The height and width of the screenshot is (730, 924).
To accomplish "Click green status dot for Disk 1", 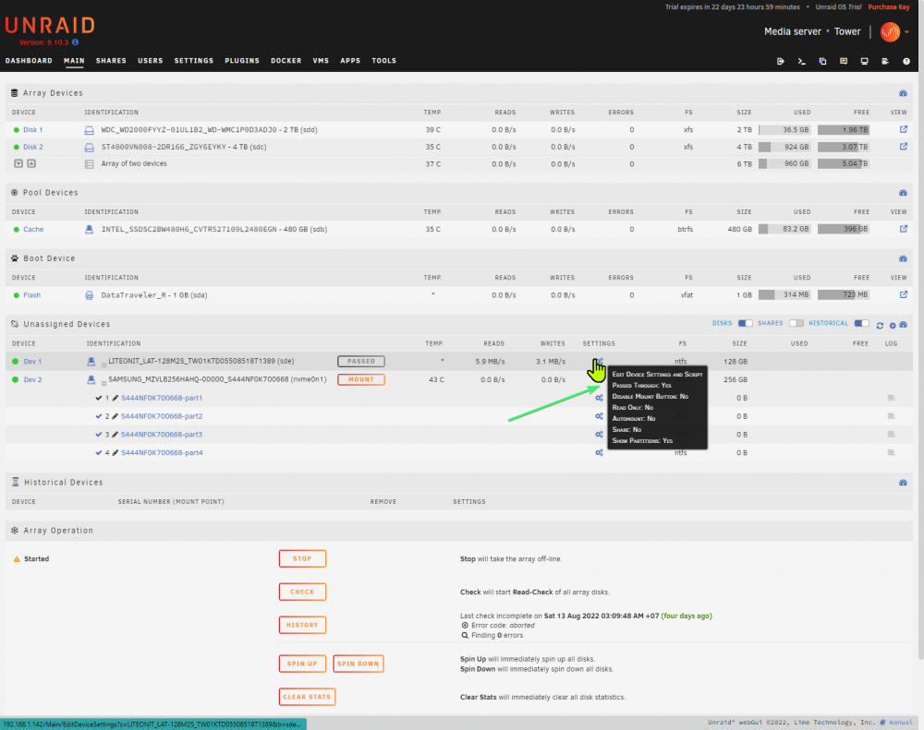I will 16,130.
